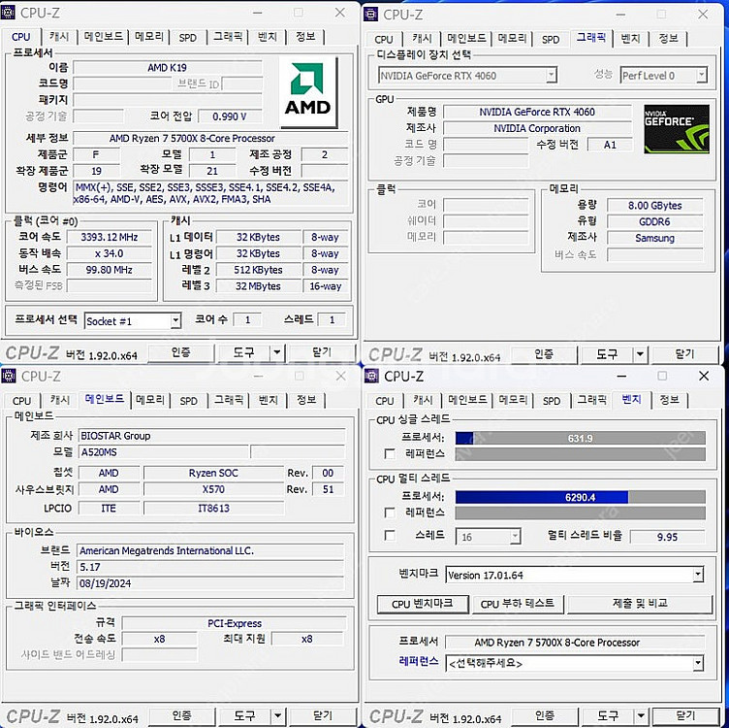Viewport: 729px width, 728px height.
Task: Open the benchmark Version 17.01.64 dropdown
Action: [x=698, y=575]
